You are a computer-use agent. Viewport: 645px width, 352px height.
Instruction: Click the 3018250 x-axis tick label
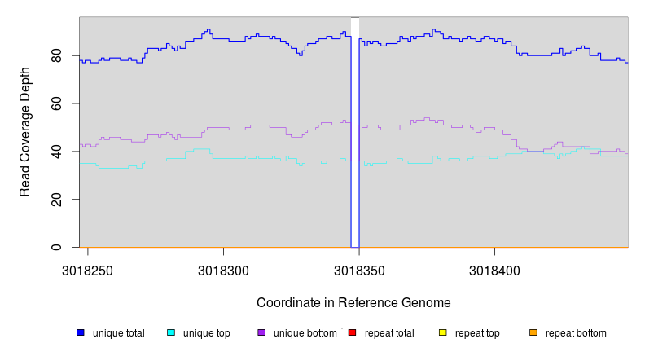(x=88, y=267)
